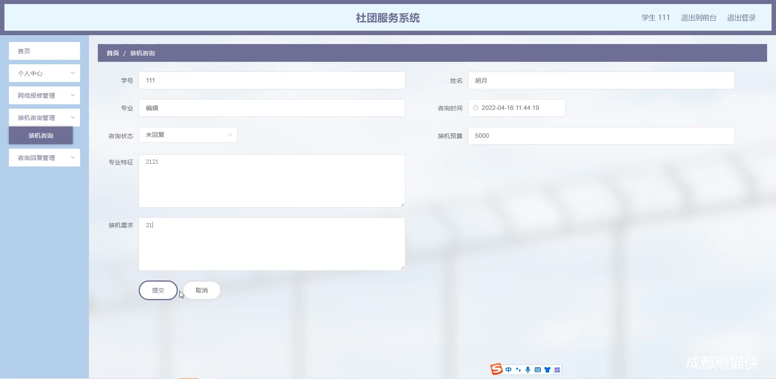This screenshot has width=776, height=379.
Task: Open the IME soft keyboard icon
Action: (538, 370)
